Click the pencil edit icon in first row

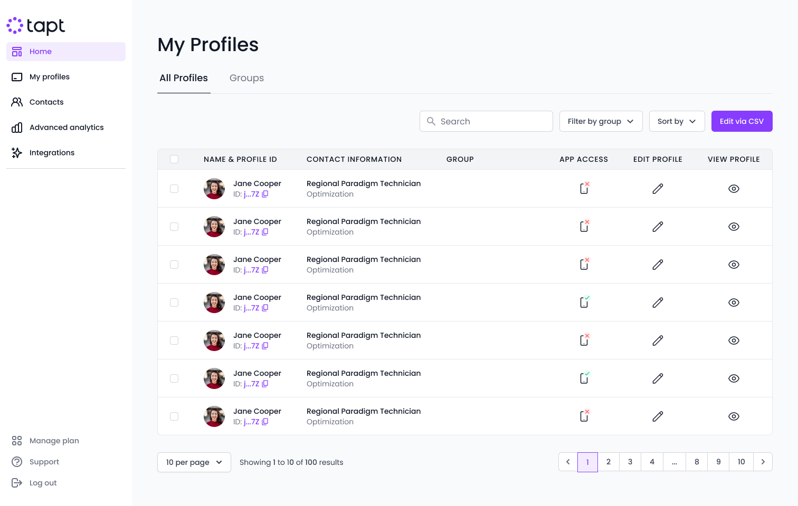658,189
